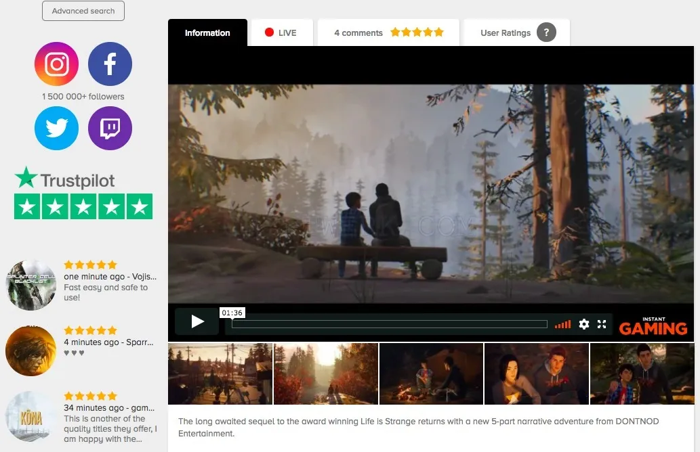
Task: Adjust volume using the orange bars
Action: (x=562, y=325)
